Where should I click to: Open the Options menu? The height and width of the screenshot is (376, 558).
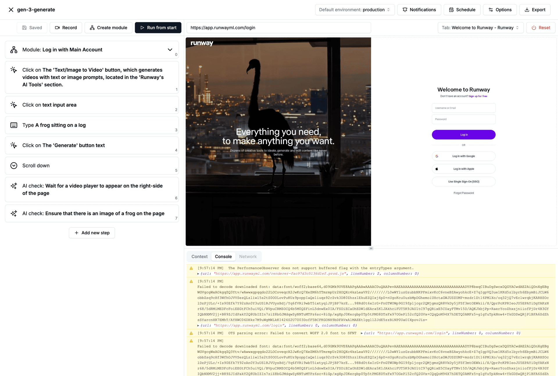click(x=500, y=10)
